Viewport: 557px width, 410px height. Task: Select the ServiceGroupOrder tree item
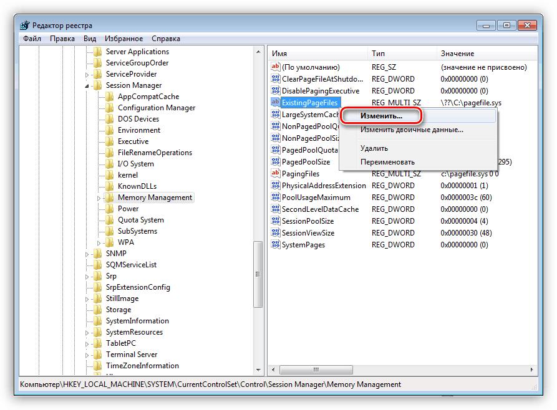tap(137, 63)
